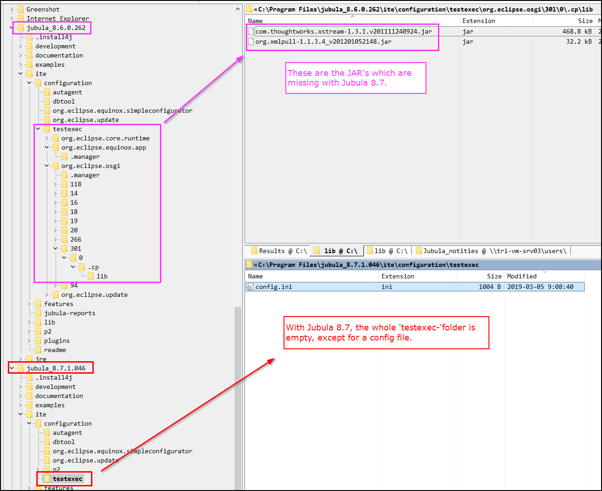The width and height of the screenshot is (602, 491).
Task: Click the Internet Explorer folder icon in the tree
Action: pos(21,18)
